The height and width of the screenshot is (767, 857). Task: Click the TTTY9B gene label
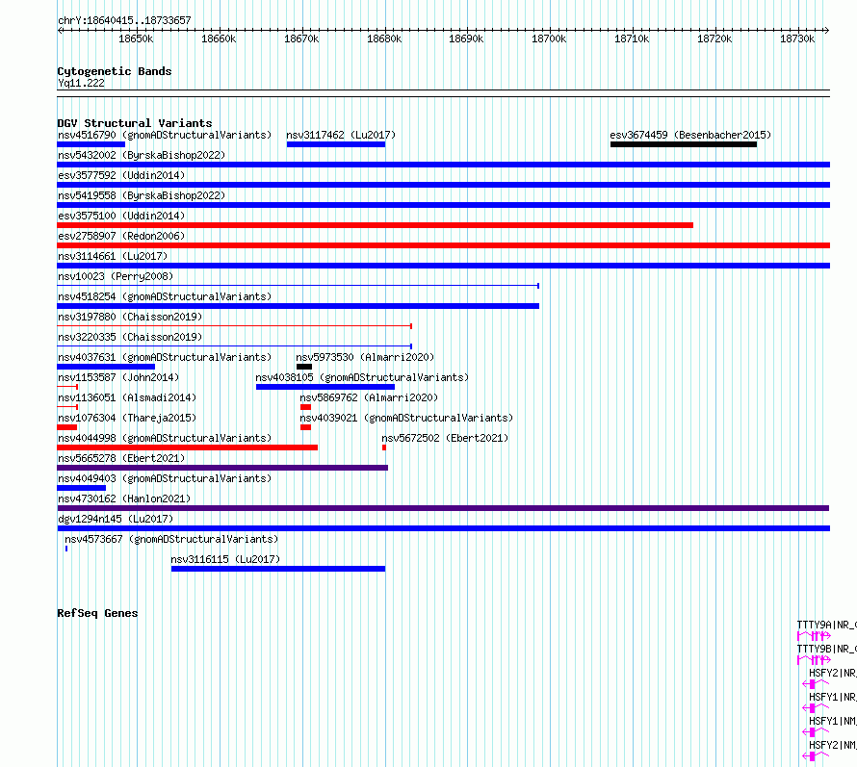826,649
